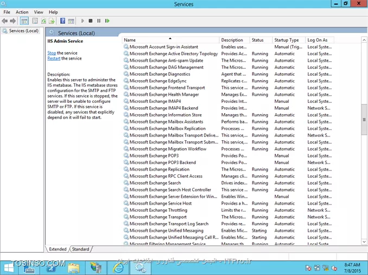Open the Help menu
368x275 pixels.
[53, 12]
